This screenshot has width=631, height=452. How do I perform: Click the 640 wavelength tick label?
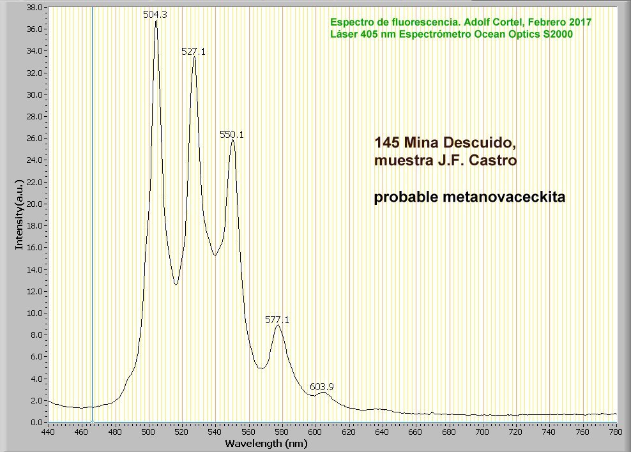point(382,432)
